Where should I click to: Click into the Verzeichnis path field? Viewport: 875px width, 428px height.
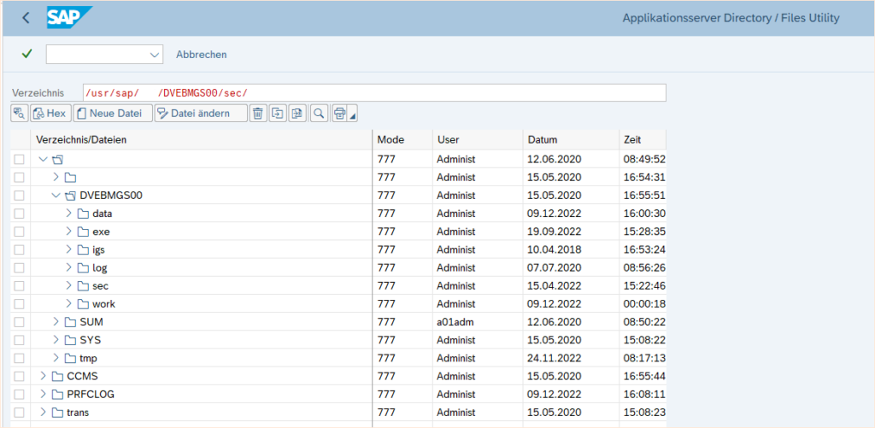click(374, 92)
